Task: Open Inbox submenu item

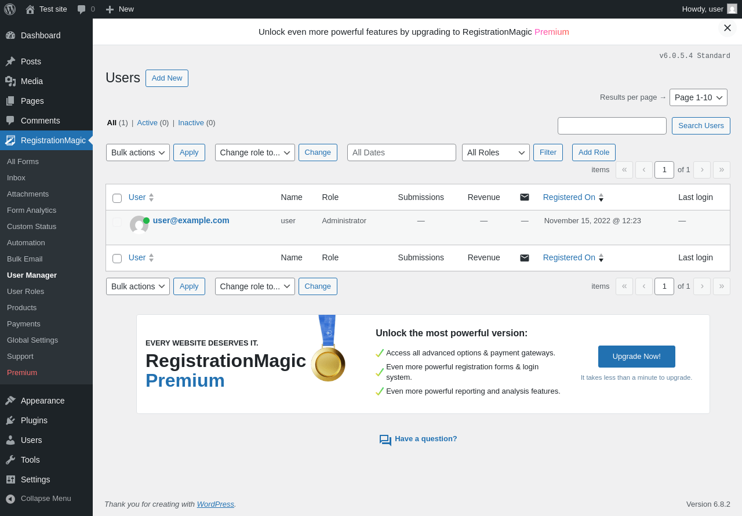Action: [x=46, y=178]
